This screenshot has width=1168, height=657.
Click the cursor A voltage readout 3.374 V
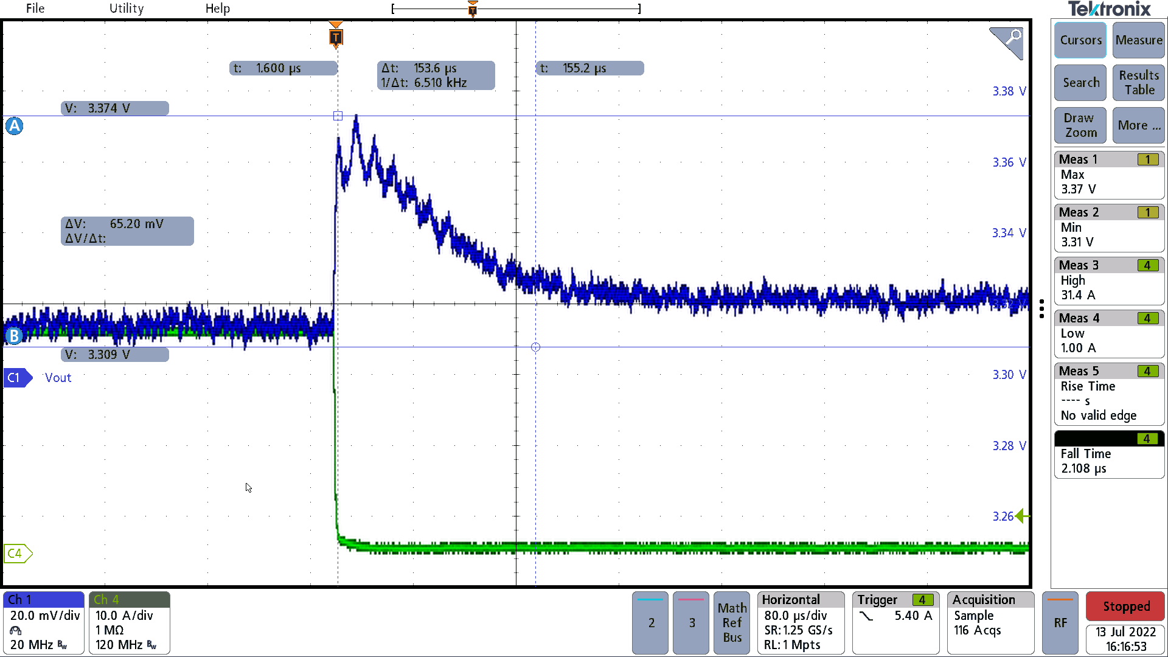pyautogui.click(x=115, y=108)
